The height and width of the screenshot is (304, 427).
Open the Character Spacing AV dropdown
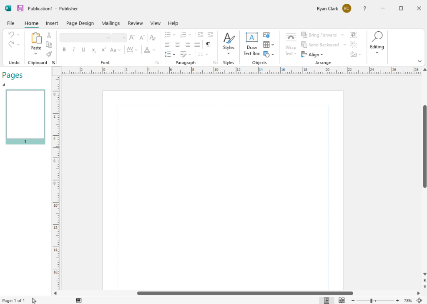click(x=132, y=50)
